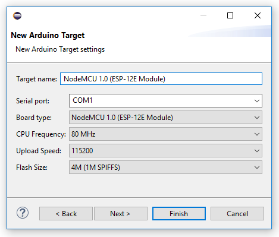Expand the Upload Speed 115200 dropdown
This screenshot has width=279, height=237.
(165, 151)
